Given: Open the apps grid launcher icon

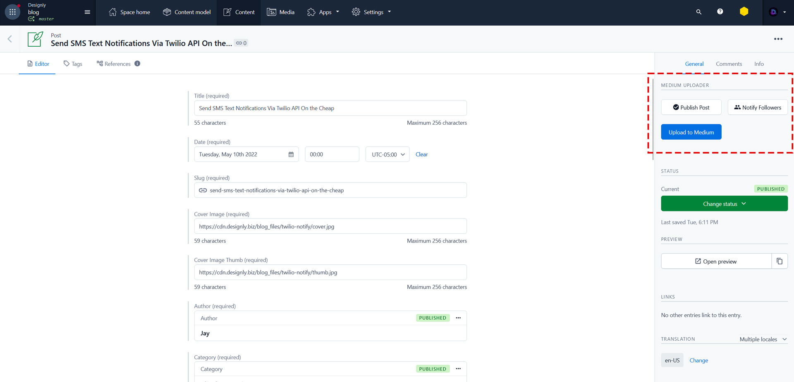Looking at the screenshot, I should 12,12.
